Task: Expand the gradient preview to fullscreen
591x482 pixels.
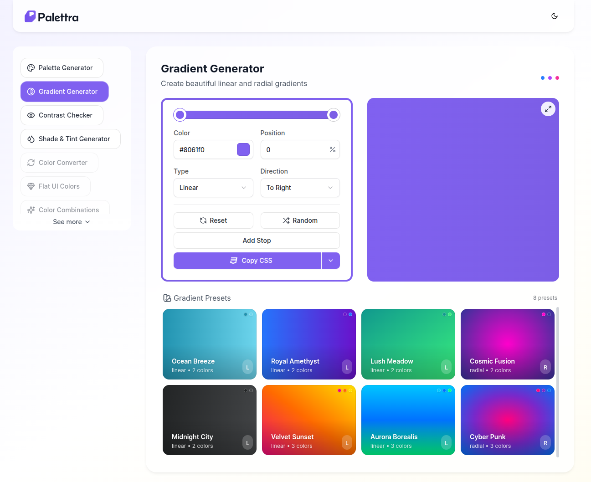Action: click(548, 109)
